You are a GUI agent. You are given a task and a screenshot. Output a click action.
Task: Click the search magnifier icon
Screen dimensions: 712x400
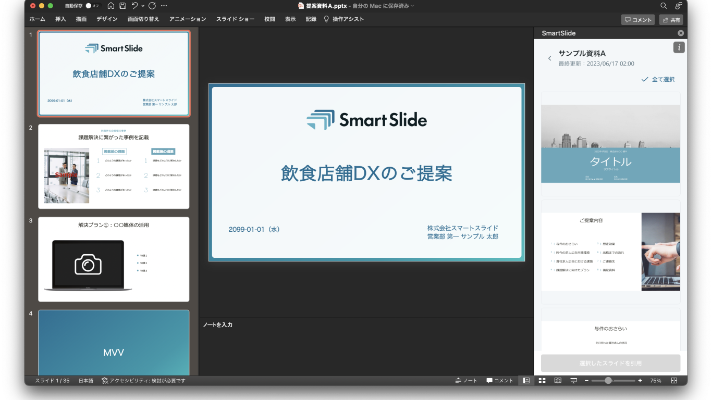coord(664,6)
